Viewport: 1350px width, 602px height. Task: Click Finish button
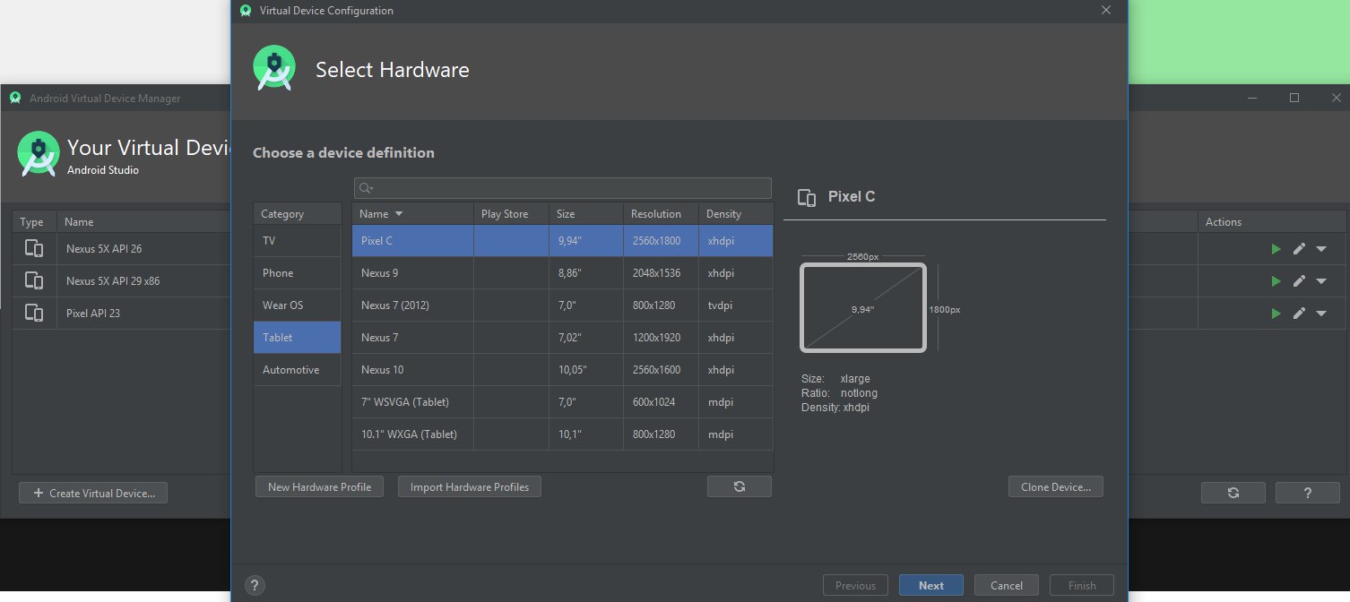(1082, 585)
